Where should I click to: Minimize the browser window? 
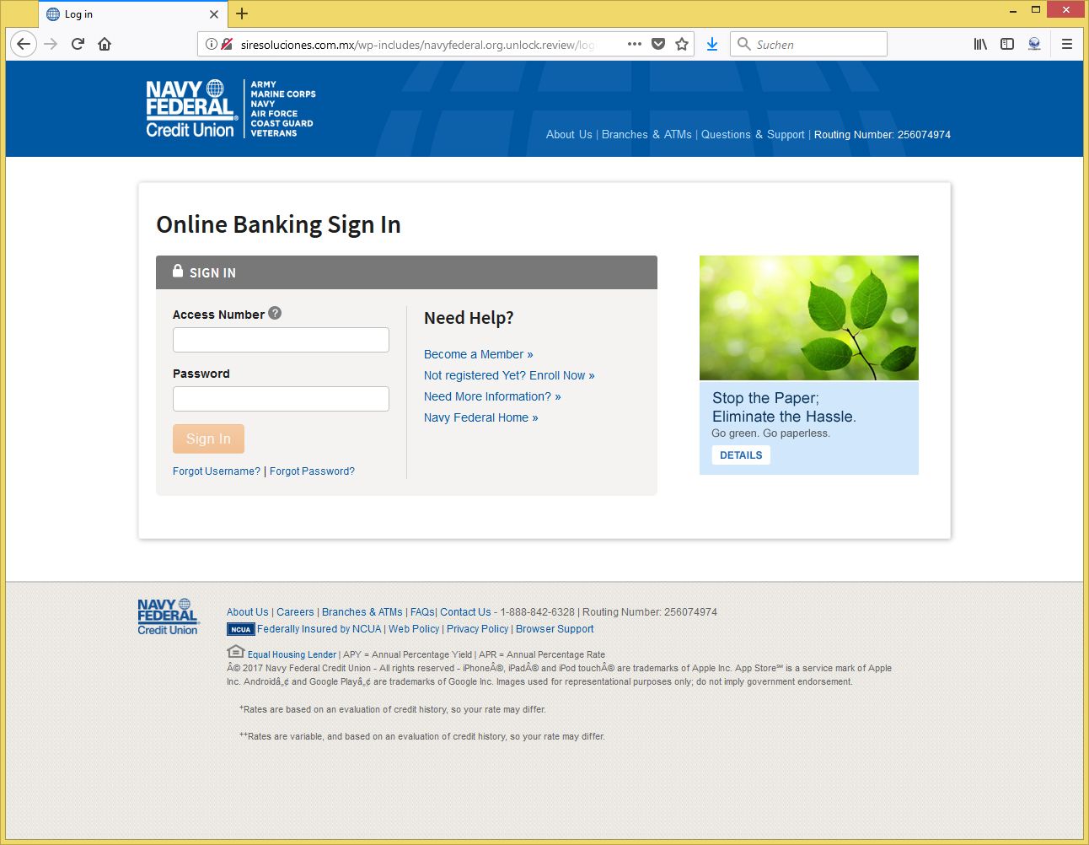coord(1013,10)
